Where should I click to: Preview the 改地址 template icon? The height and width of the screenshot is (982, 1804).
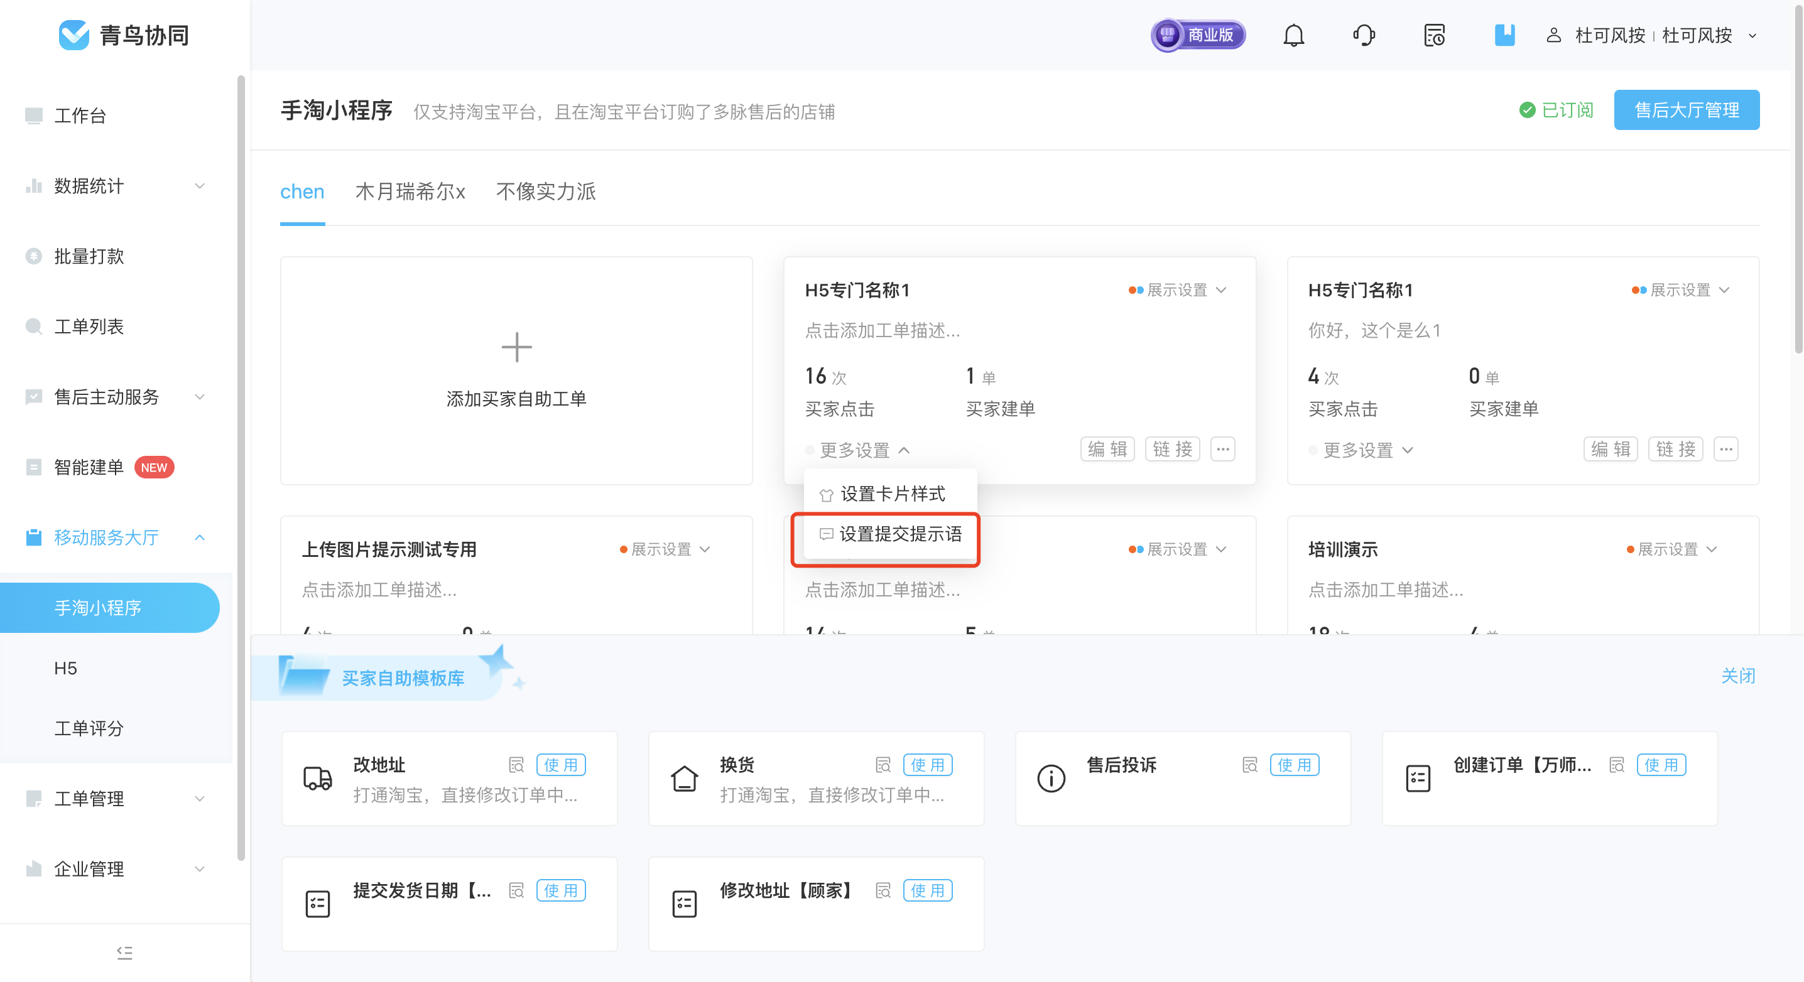[516, 765]
